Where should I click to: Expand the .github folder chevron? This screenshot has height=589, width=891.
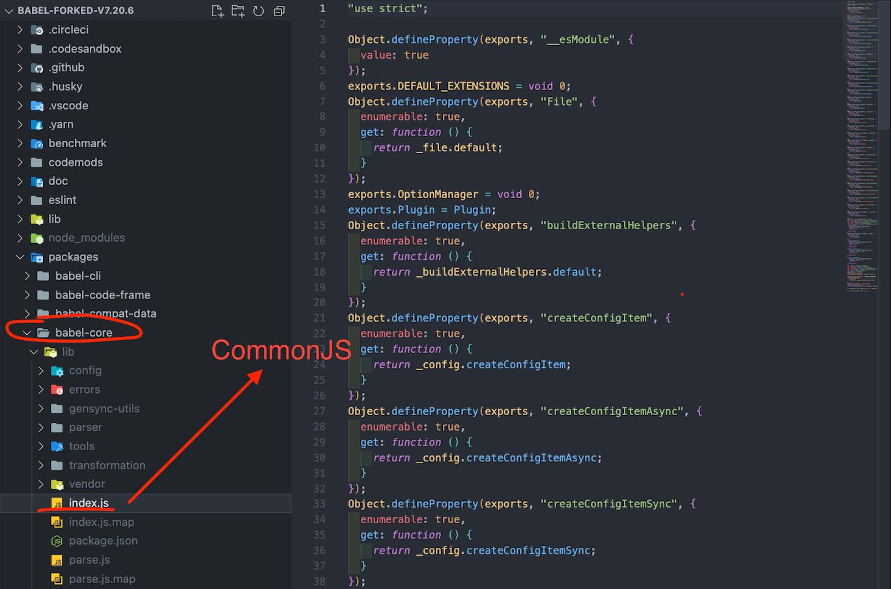pos(20,68)
